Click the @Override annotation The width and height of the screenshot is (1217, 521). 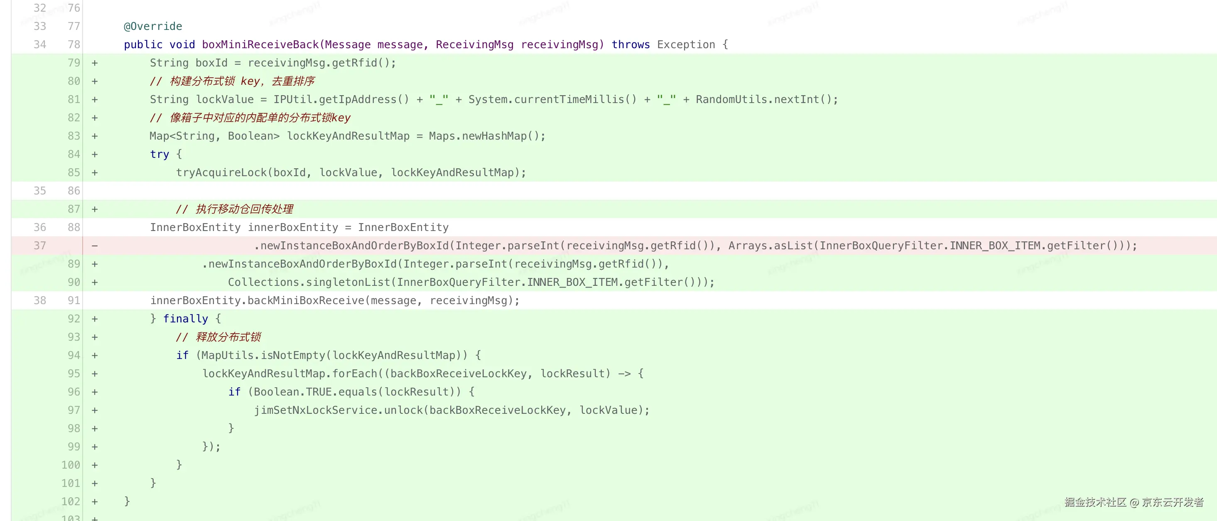[x=152, y=27]
